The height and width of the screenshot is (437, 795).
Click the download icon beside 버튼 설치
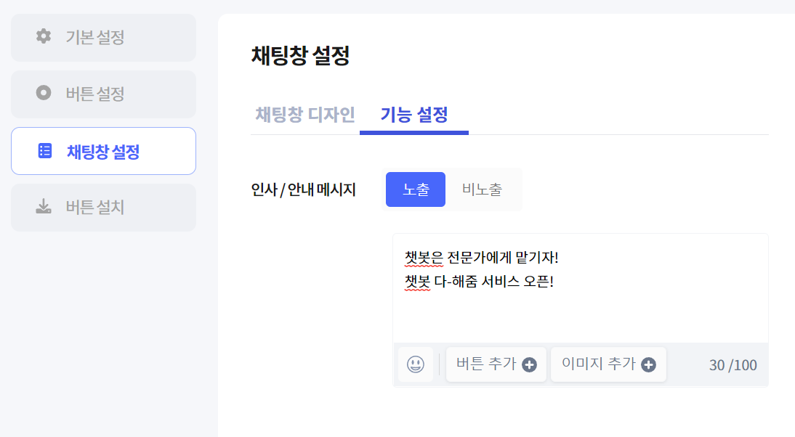coord(44,207)
